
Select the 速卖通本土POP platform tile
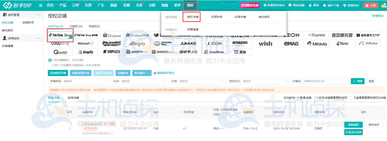[368, 35]
